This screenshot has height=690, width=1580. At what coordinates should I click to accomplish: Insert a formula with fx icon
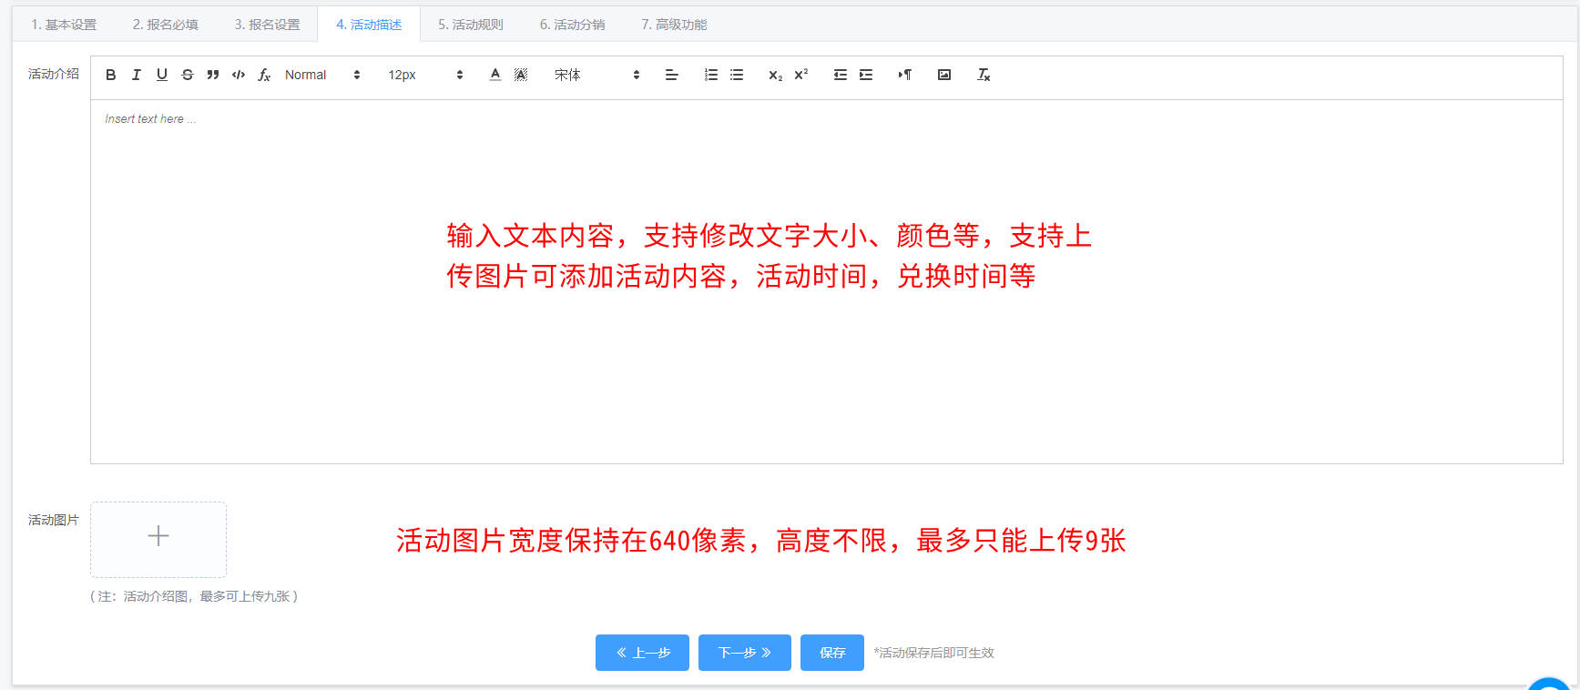click(x=264, y=75)
